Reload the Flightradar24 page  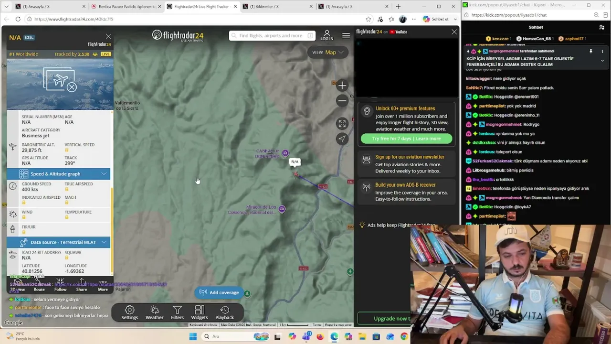(18, 19)
